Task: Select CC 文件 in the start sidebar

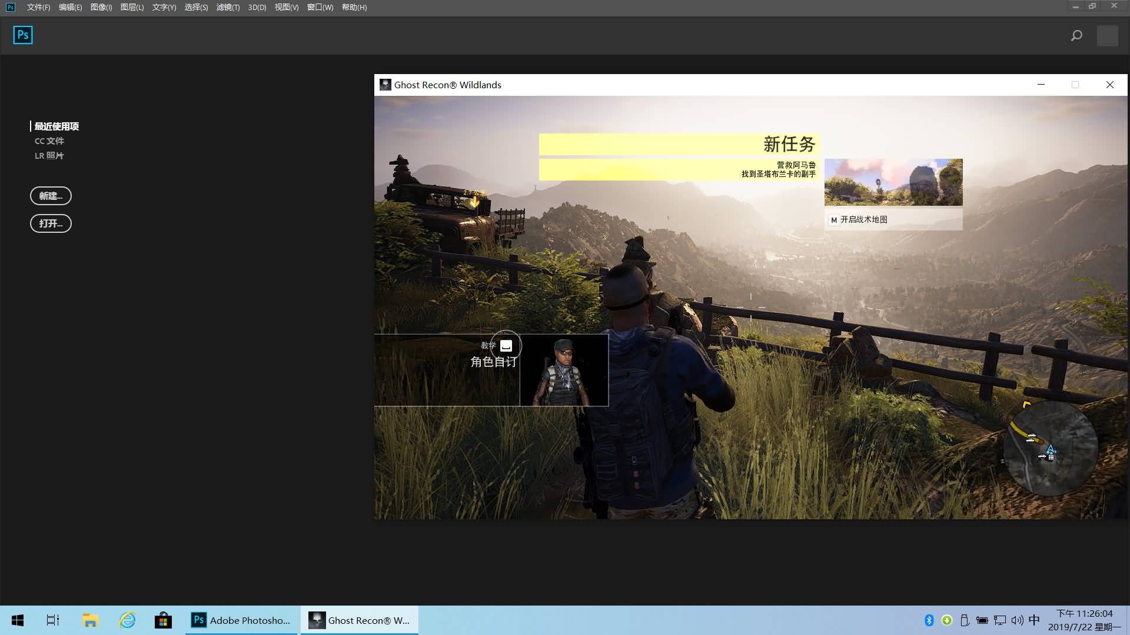Action: pos(49,141)
